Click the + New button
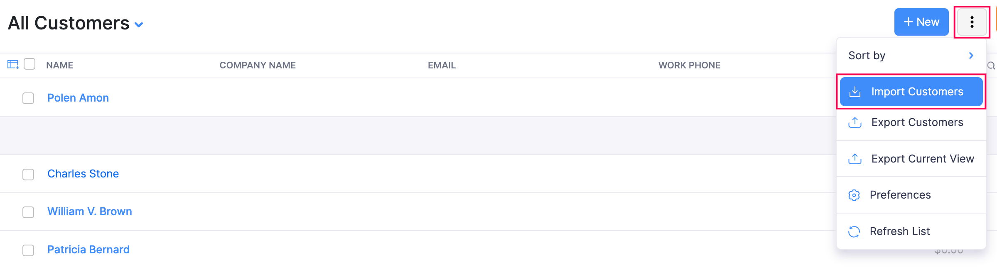Image resolution: width=997 pixels, height=267 pixels. click(921, 22)
